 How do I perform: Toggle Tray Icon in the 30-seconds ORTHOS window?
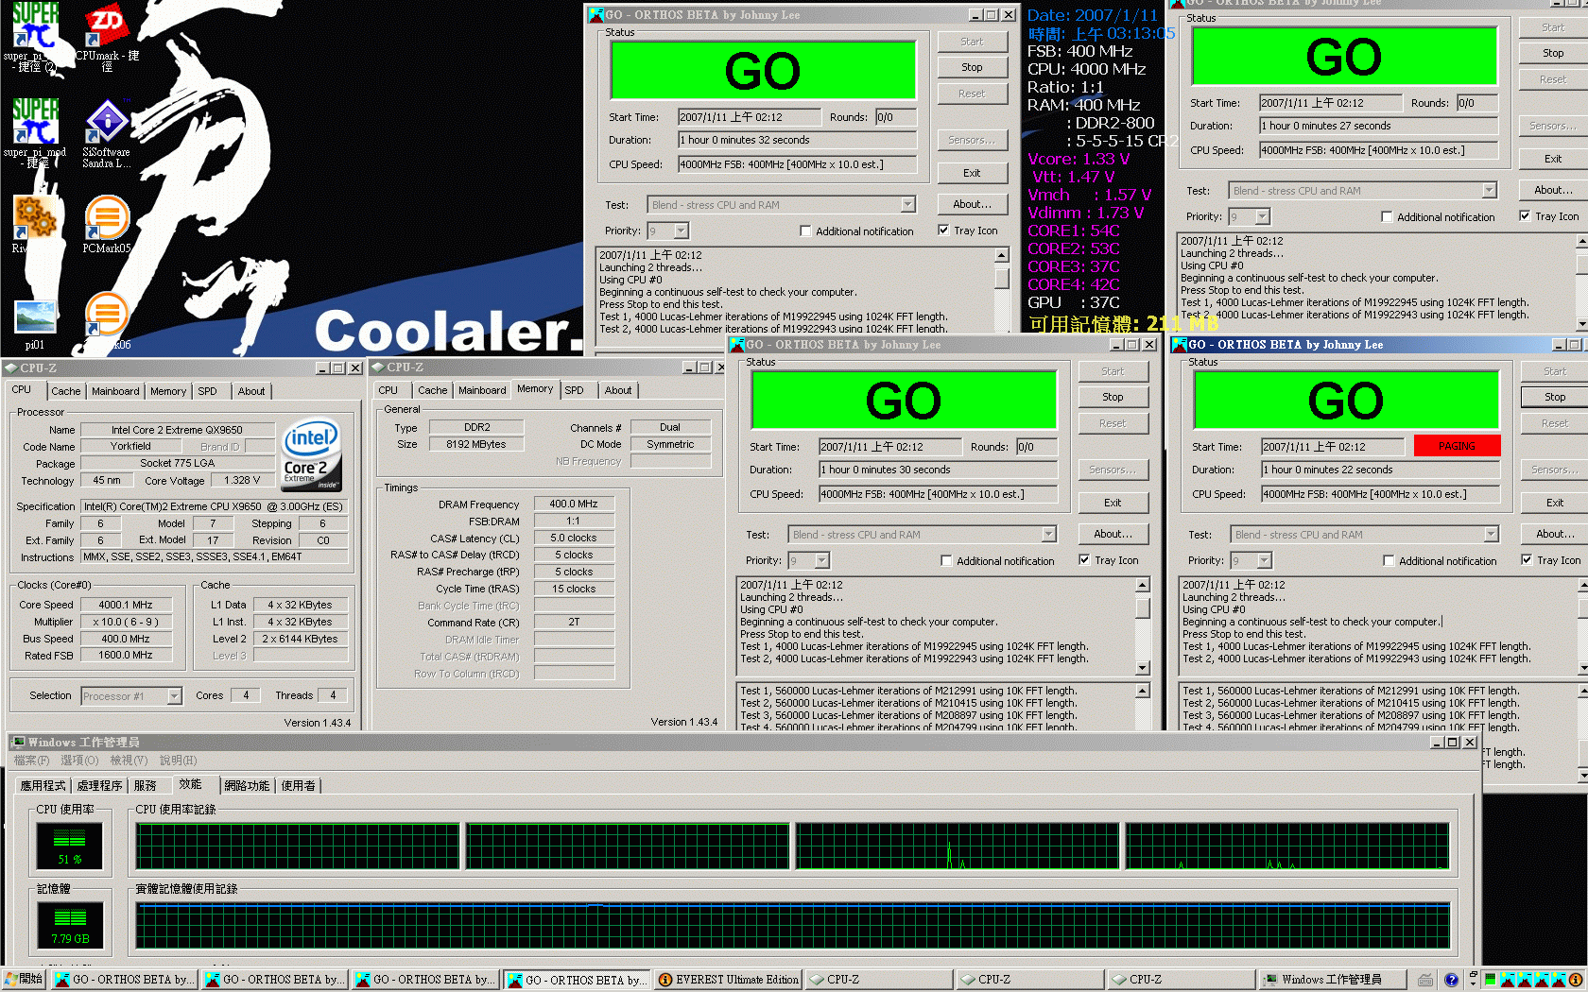(x=1084, y=559)
